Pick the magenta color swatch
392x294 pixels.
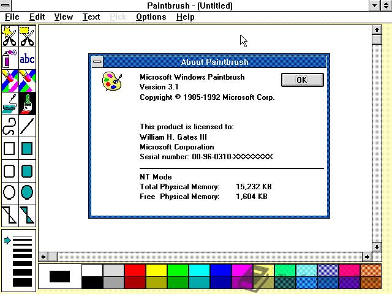point(243,270)
